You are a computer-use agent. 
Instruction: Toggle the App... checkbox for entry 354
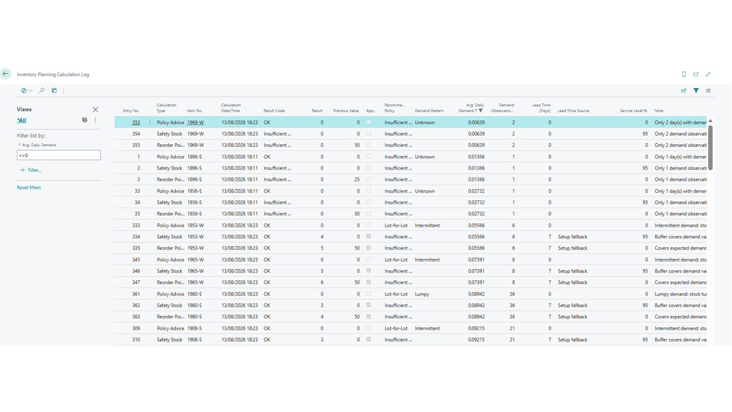pyautogui.click(x=369, y=134)
